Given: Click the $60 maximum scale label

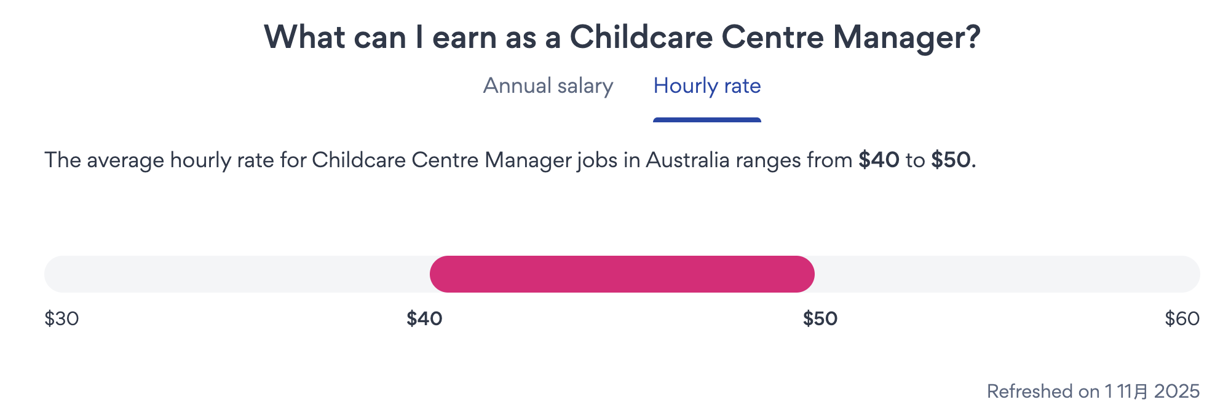Looking at the screenshot, I should point(1182,318).
